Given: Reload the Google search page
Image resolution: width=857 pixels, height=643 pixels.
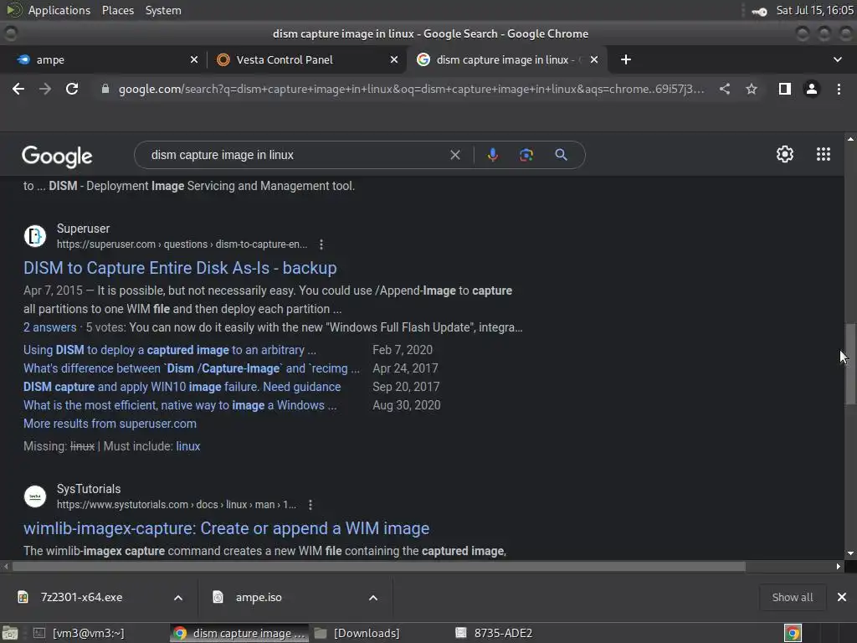Looking at the screenshot, I should 72,89.
